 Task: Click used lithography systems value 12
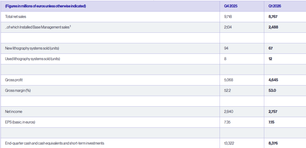[x=270, y=59]
